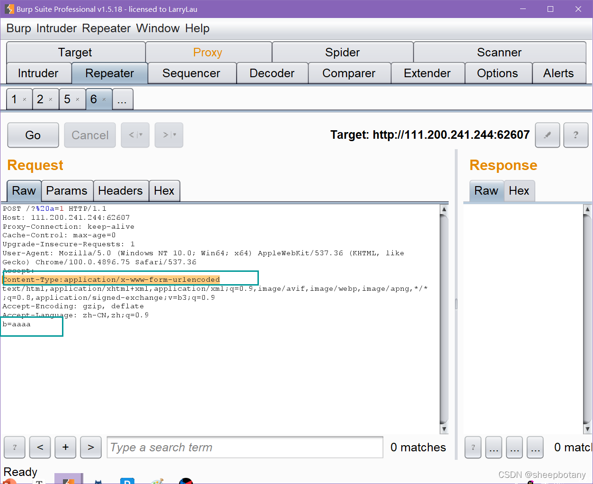Click the response pane vertical scrollbar
This screenshot has height=484, width=593.
[587, 319]
